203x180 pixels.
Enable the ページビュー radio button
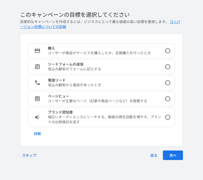(x=168, y=99)
